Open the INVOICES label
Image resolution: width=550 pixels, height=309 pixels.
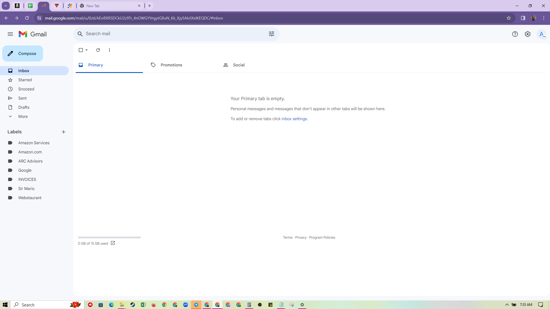[x=34, y=179]
